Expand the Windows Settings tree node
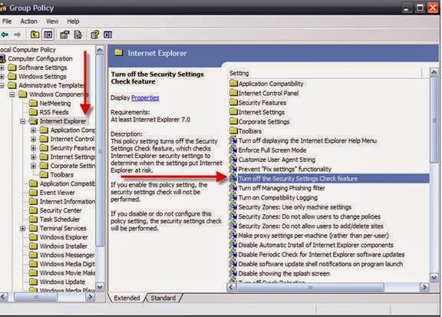 coord(2,77)
